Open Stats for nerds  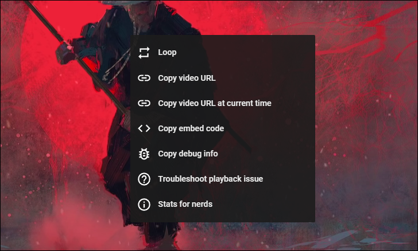tap(223, 205)
